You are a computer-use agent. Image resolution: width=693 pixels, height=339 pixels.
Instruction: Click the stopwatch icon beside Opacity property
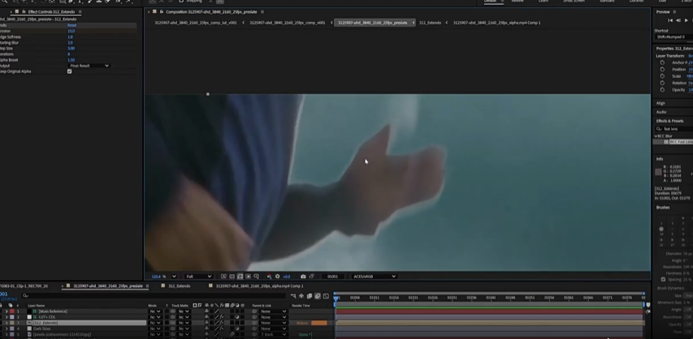tap(662, 90)
